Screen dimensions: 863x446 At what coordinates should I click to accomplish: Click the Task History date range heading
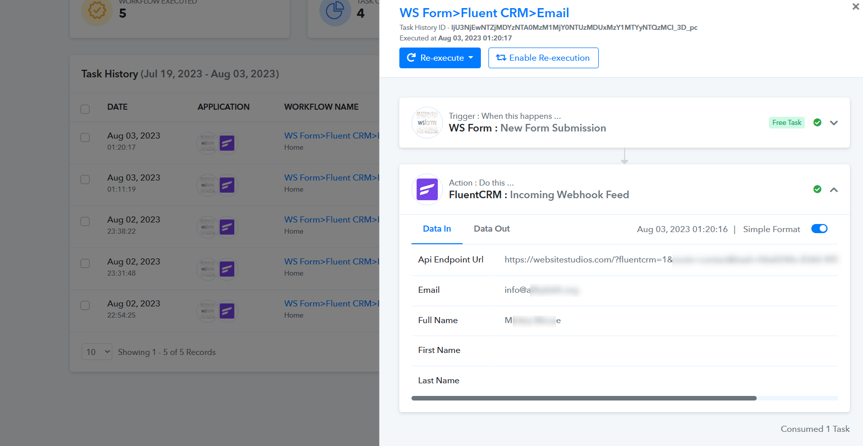(x=180, y=74)
